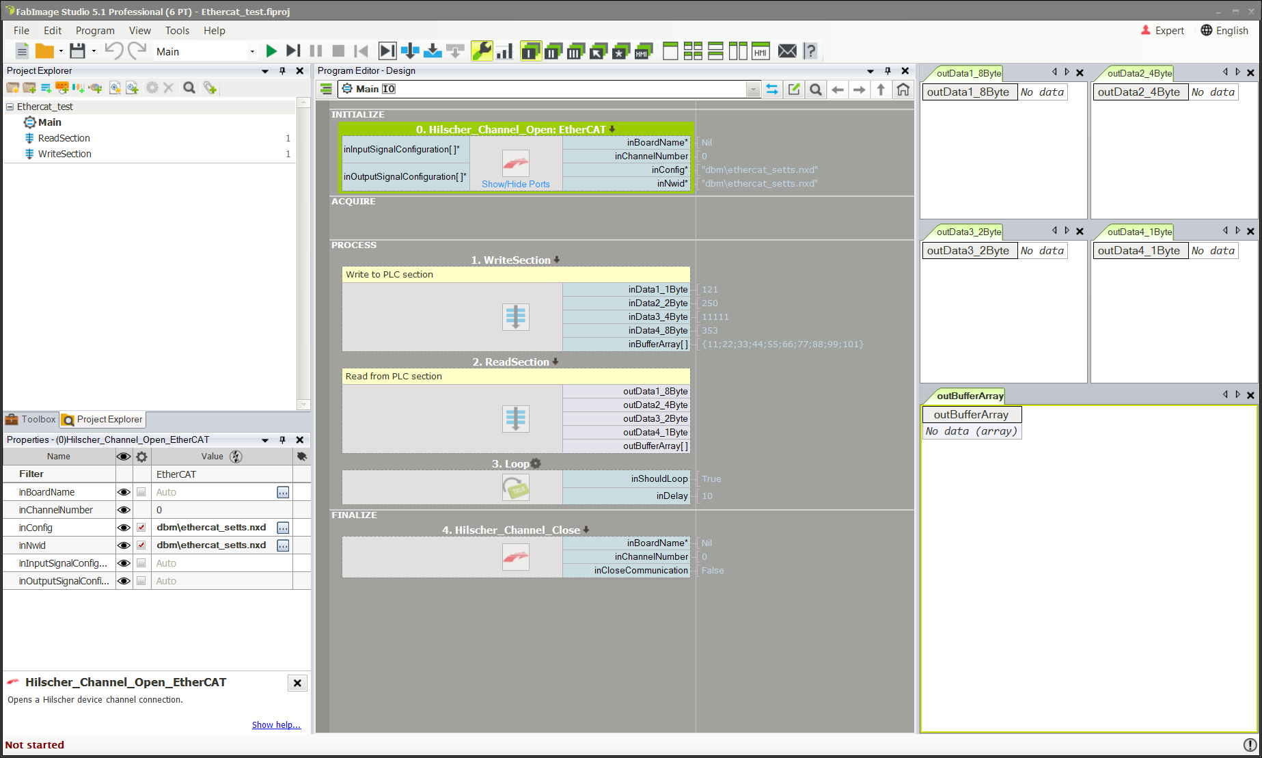Toggle the eye visibility for inNwid
The height and width of the screenshot is (758, 1262).
(x=124, y=545)
